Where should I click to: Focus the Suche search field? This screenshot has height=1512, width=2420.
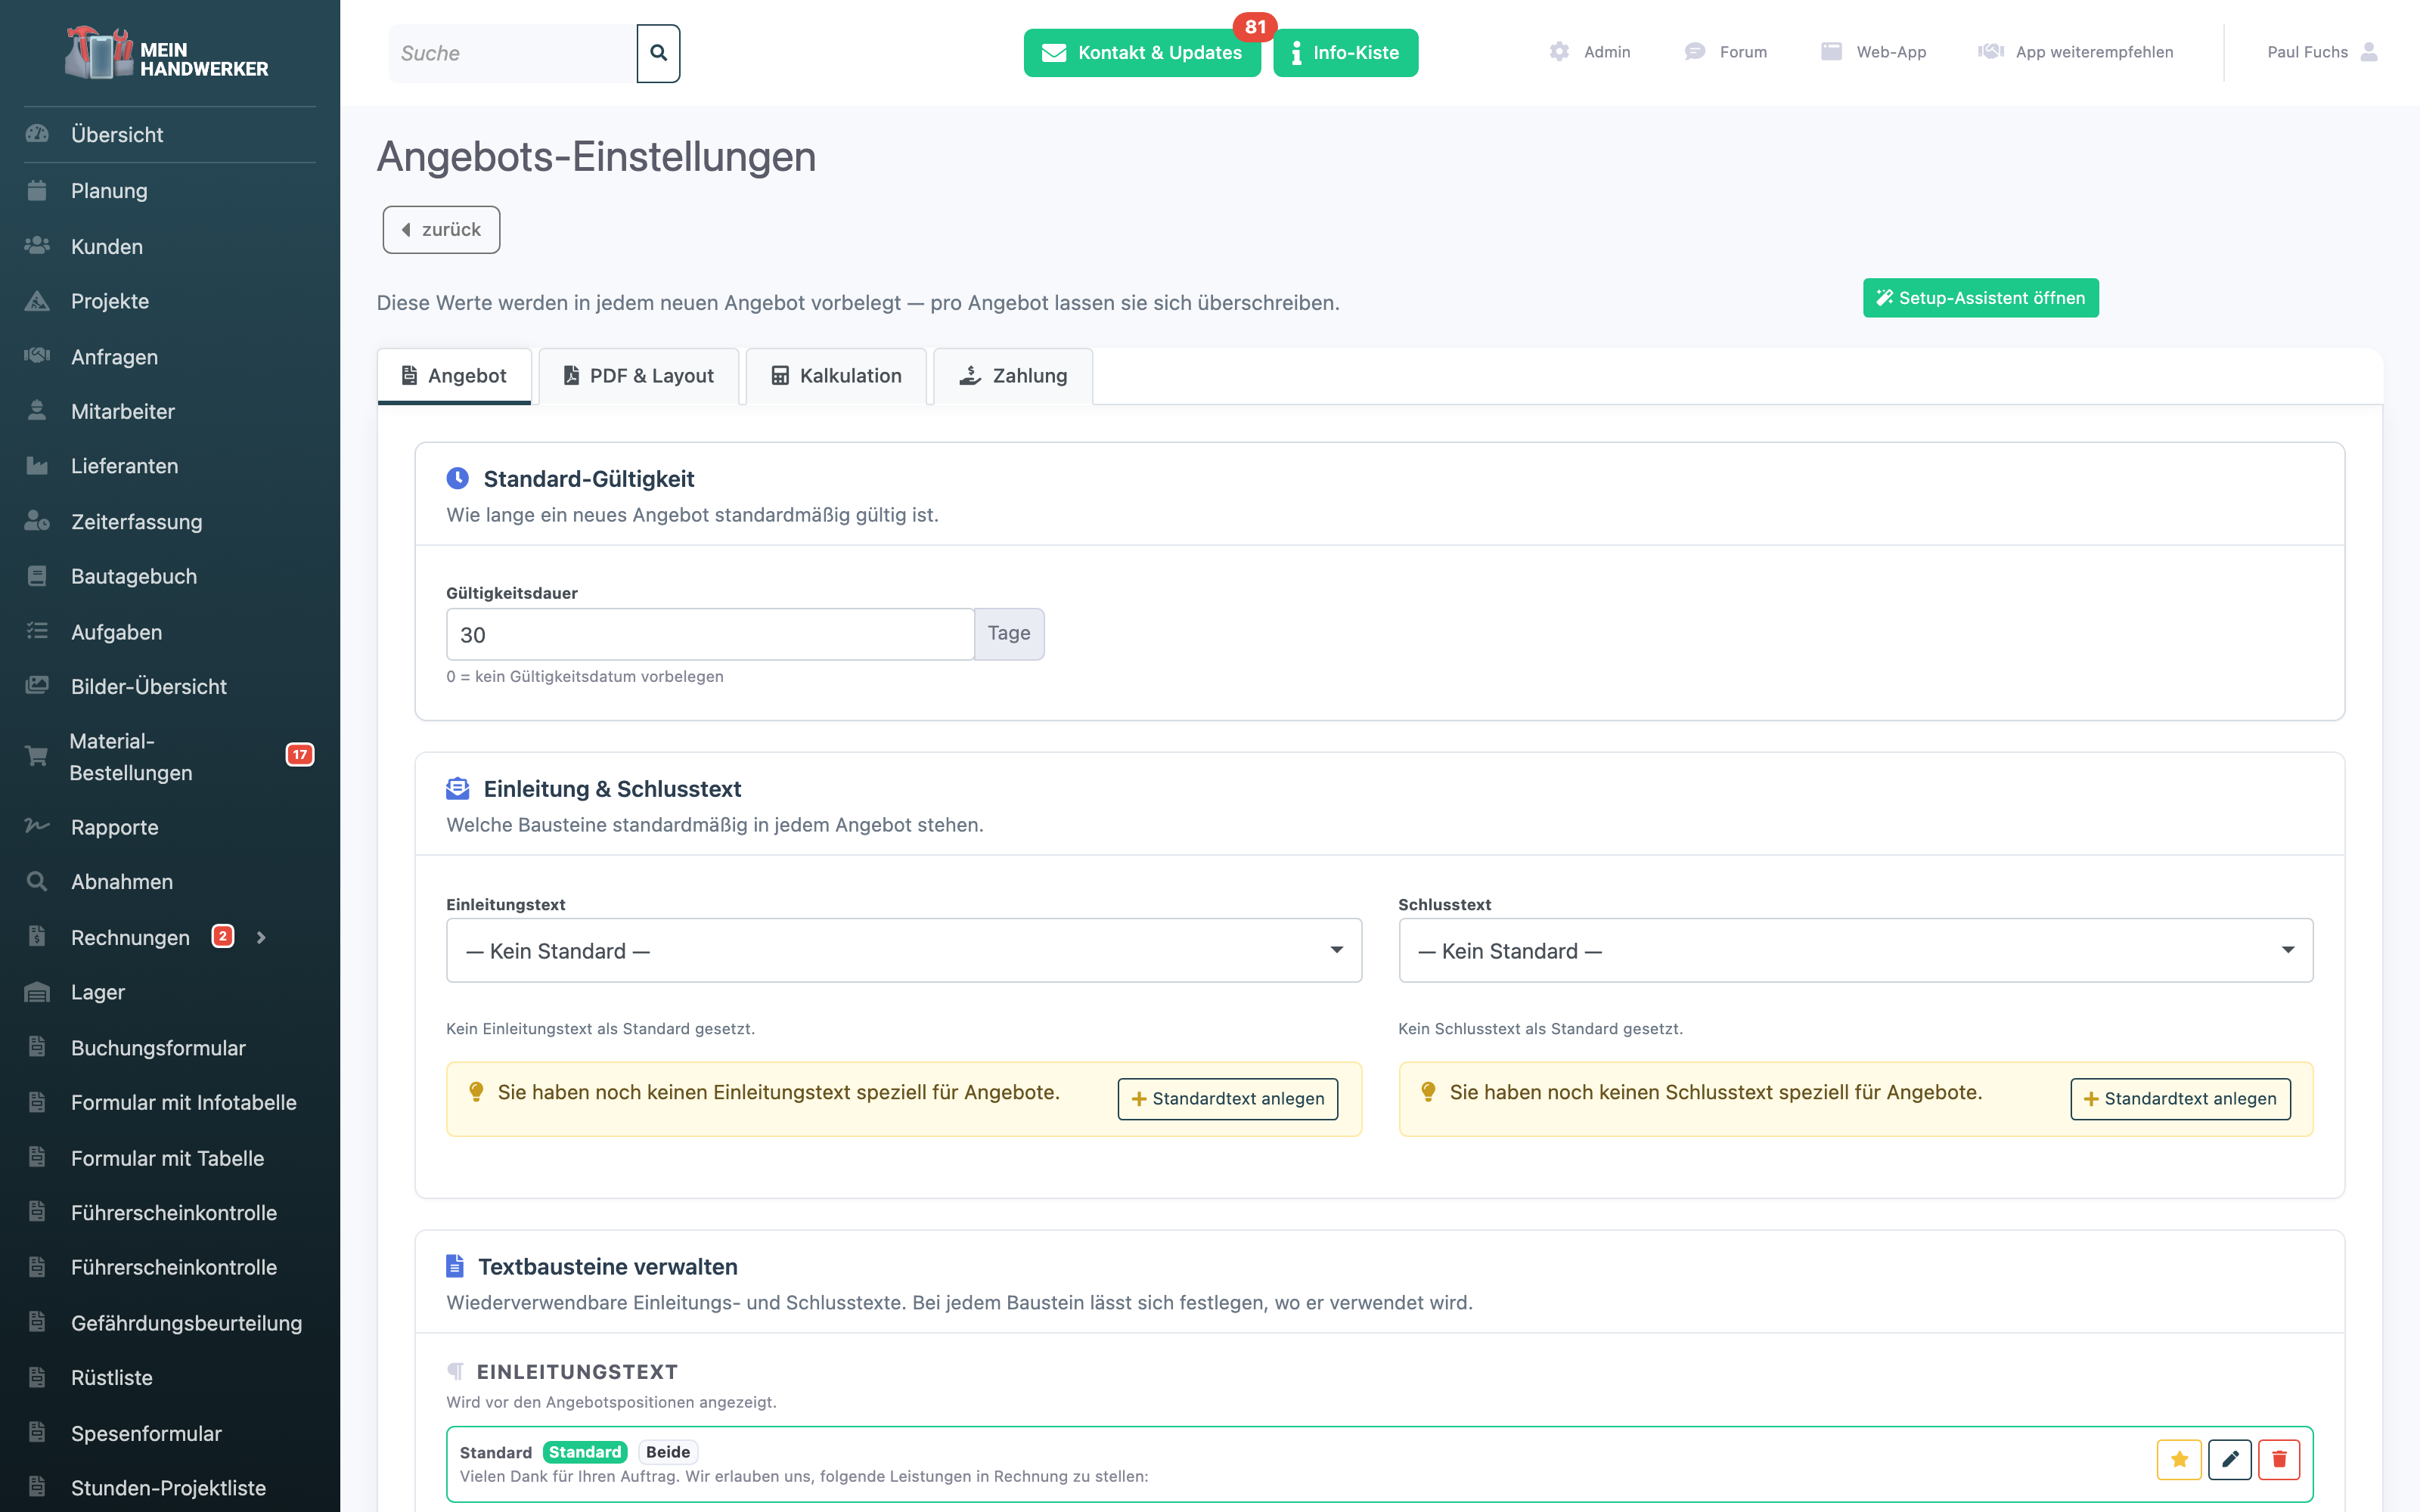tap(512, 53)
